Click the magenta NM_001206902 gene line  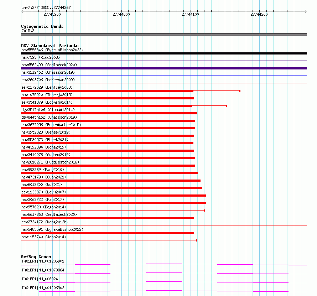[164, 291]
